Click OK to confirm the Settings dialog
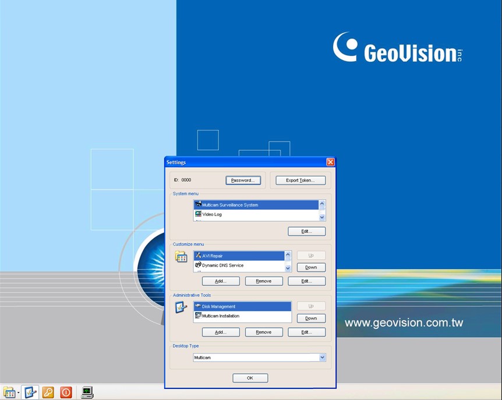This screenshot has width=502, height=400. 250,378
